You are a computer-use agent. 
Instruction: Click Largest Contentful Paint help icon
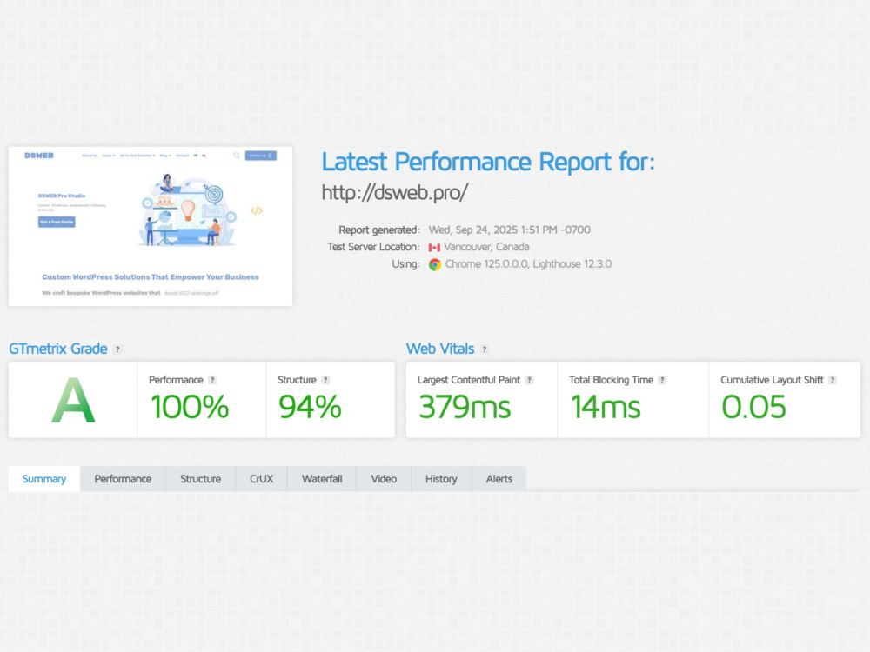pos(529,380)
